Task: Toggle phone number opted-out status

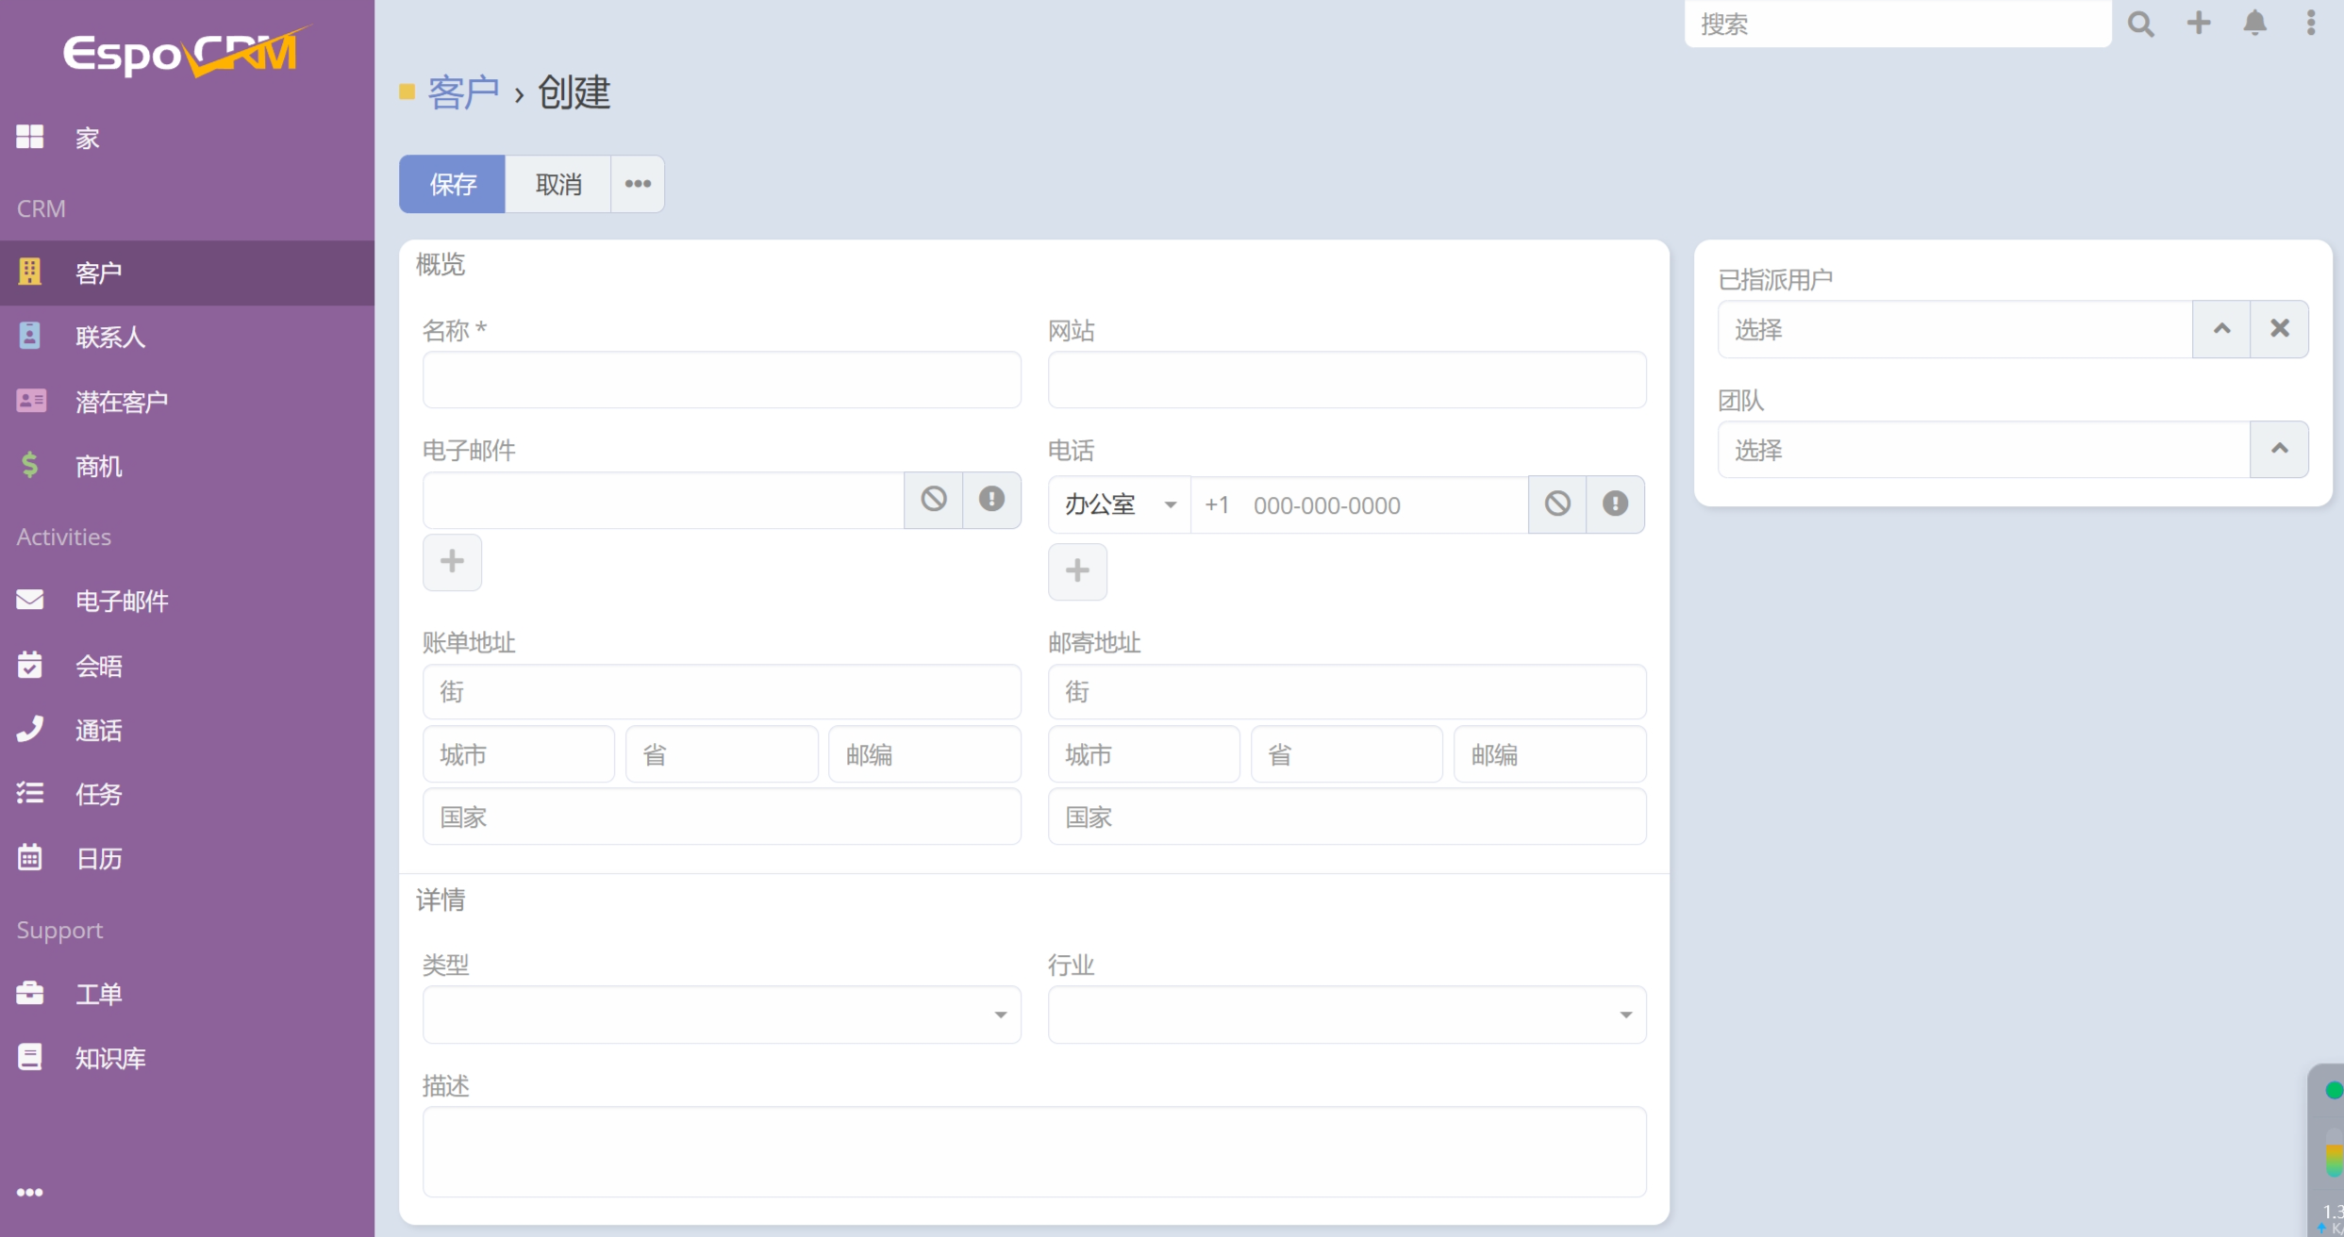Action: click(x=1557, y=504)
